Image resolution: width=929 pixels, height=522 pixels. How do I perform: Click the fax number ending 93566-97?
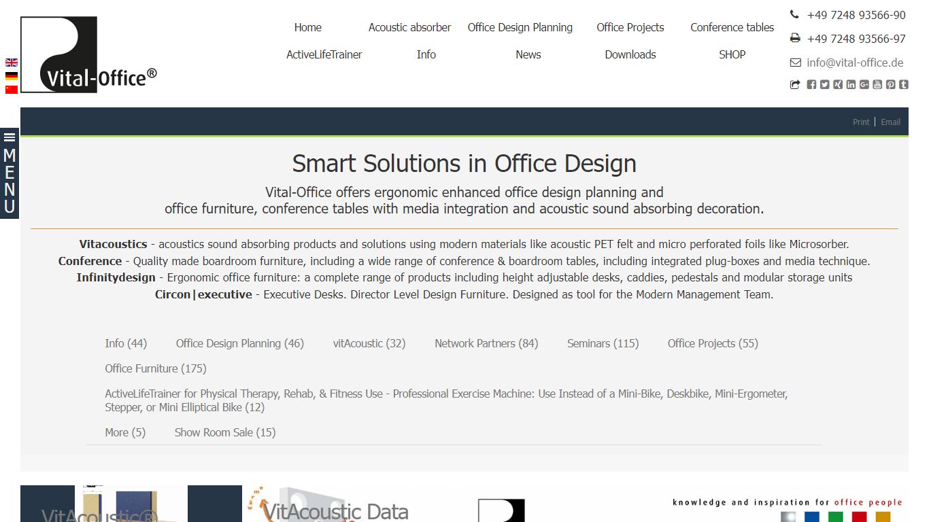(x=856, y=39)
